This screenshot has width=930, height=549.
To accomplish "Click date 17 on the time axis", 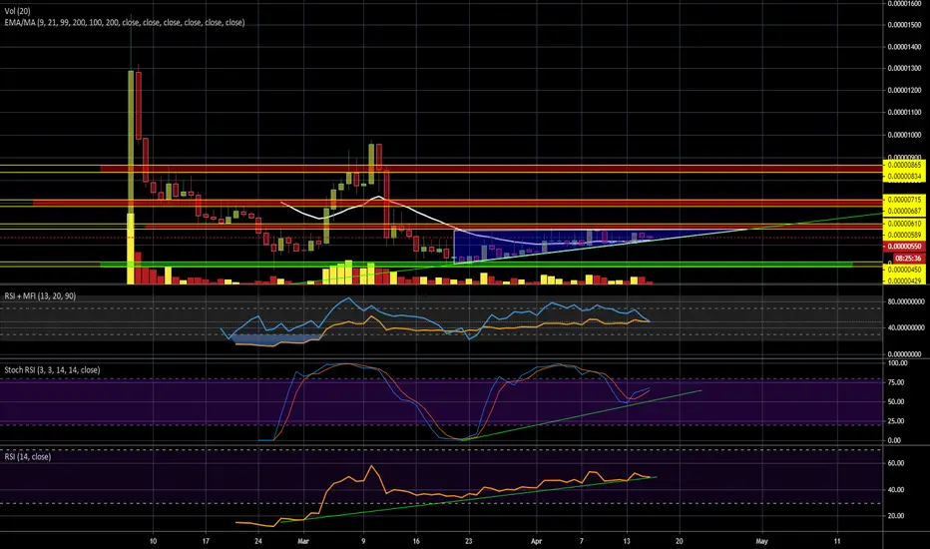I will pyautogui.click(x=206, y=541).
